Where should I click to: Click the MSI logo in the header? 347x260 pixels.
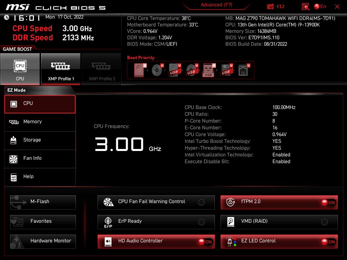click(18, 7)
